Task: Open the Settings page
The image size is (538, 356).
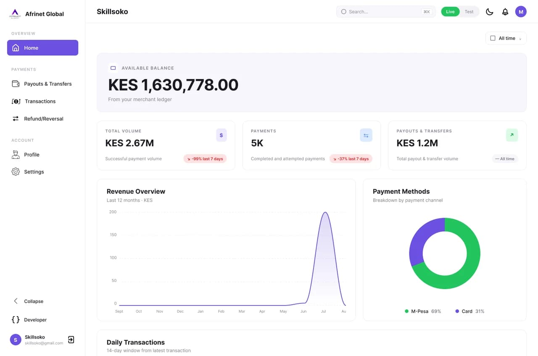Action: click(x=42, y=171)
